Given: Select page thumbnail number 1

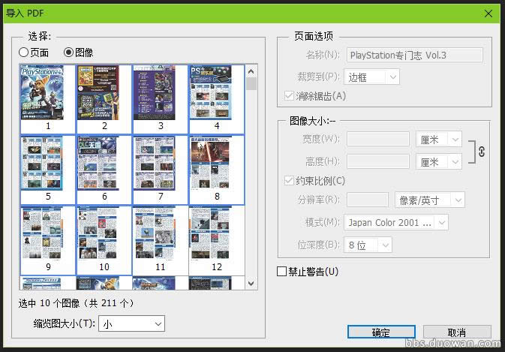Looking at the screenshot, I should 48,94.
